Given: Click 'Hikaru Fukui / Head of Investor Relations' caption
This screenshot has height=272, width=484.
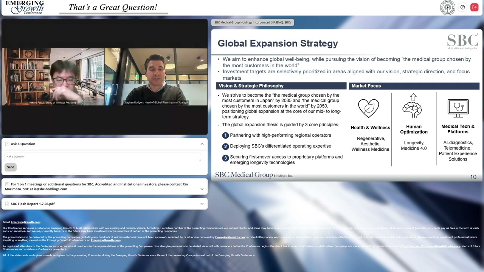Looking at the screenshot, I should pos(53,103).
